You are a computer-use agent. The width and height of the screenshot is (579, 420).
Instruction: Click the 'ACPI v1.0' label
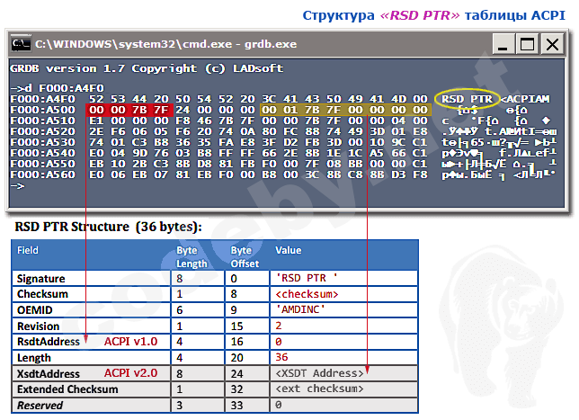(x=130, y=342)
